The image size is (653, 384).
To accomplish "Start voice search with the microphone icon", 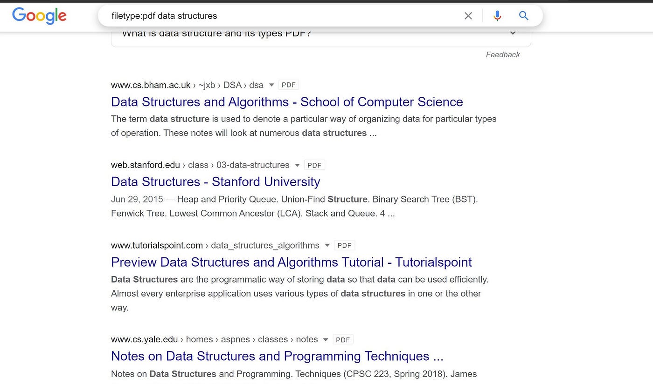I will coord(497,16).
